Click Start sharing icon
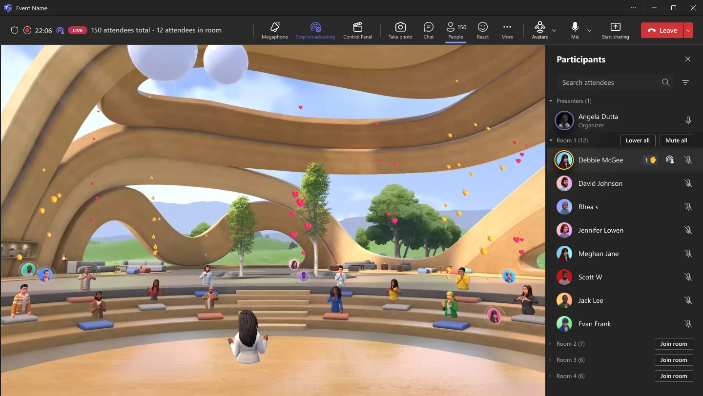The image size is (703, 396). pyautogui.click(x=616, y=27)
